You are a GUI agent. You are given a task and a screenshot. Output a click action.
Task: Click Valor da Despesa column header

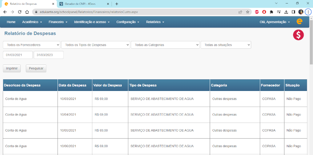coord(110,85)
